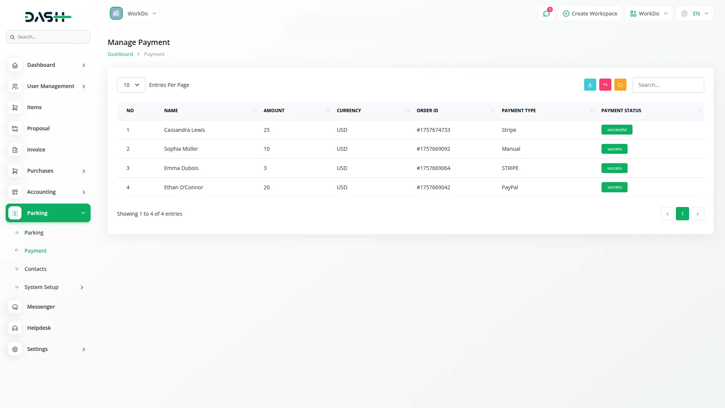Open the EN language dropdown
Viewport: 725px width, 408px height.
(695, 14)
